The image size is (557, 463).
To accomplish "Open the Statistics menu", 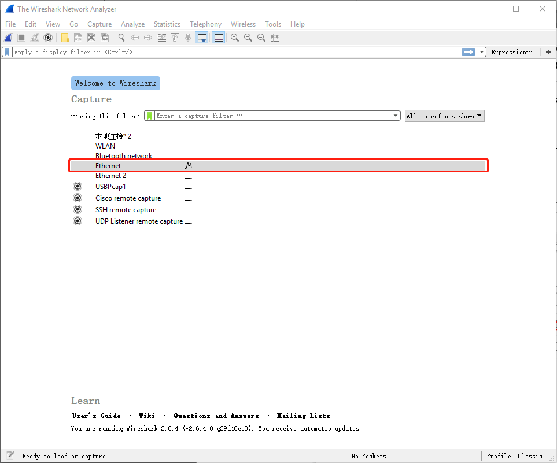I will click(167, 24).
